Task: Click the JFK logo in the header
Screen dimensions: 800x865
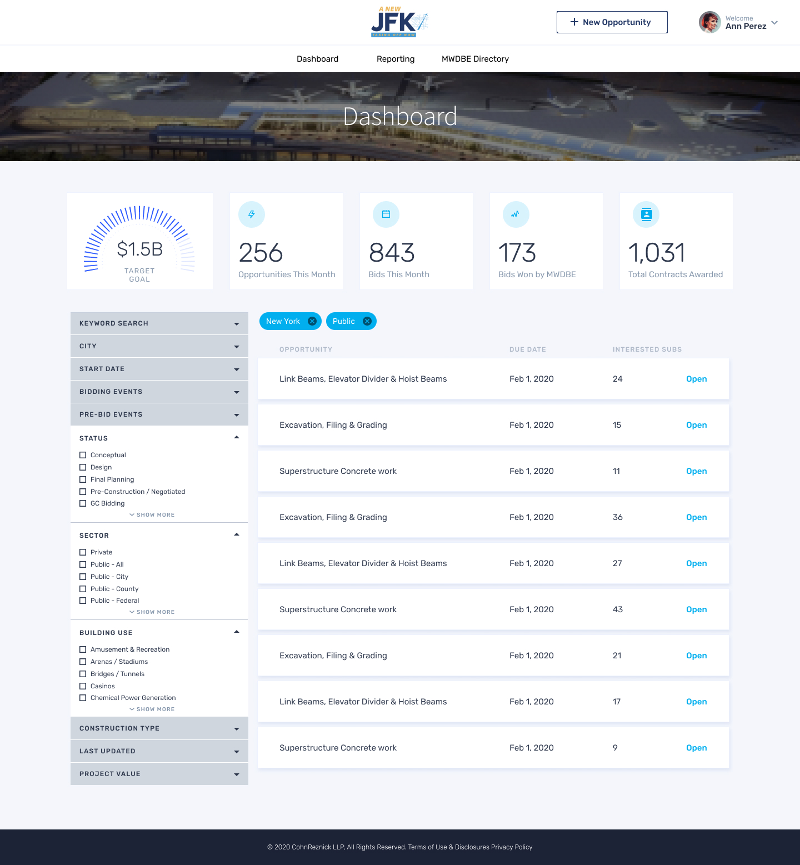Action: 399,22
